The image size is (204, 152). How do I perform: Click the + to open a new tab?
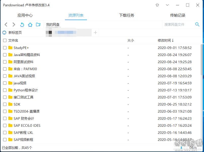(95, 33)
